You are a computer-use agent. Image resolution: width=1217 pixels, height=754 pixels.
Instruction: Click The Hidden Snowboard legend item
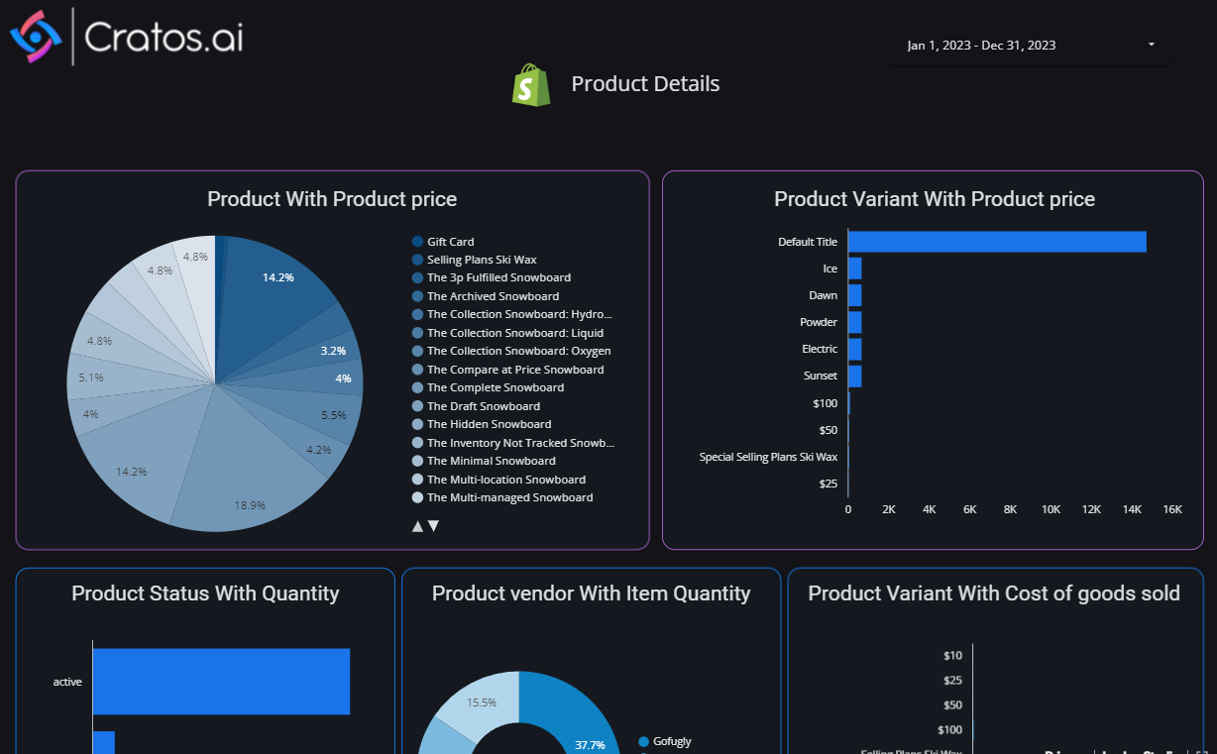(x=482, y=424)
